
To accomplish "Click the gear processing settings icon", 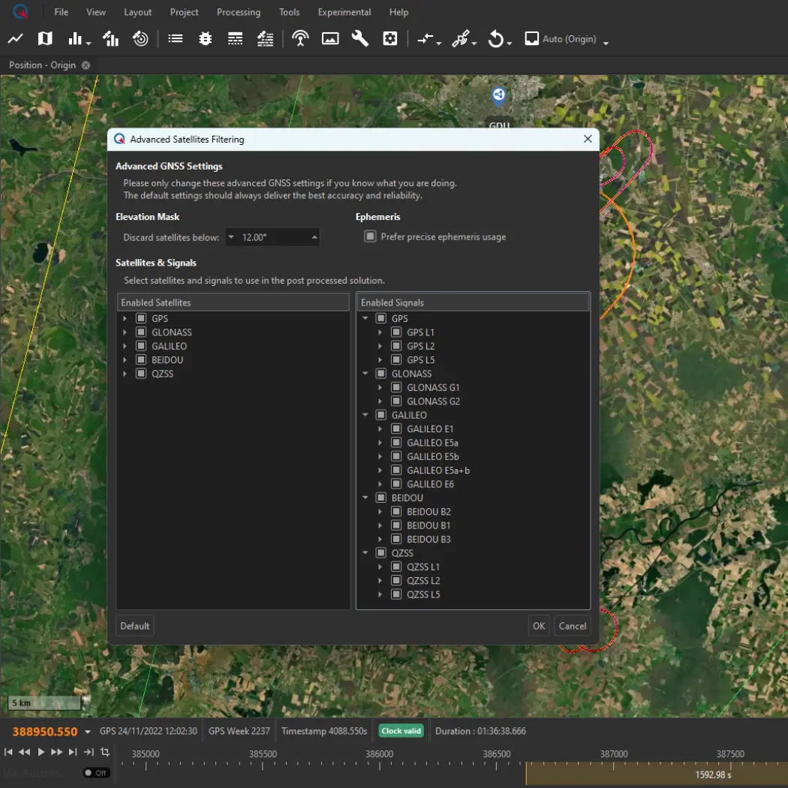I will (x=390, y=38).
